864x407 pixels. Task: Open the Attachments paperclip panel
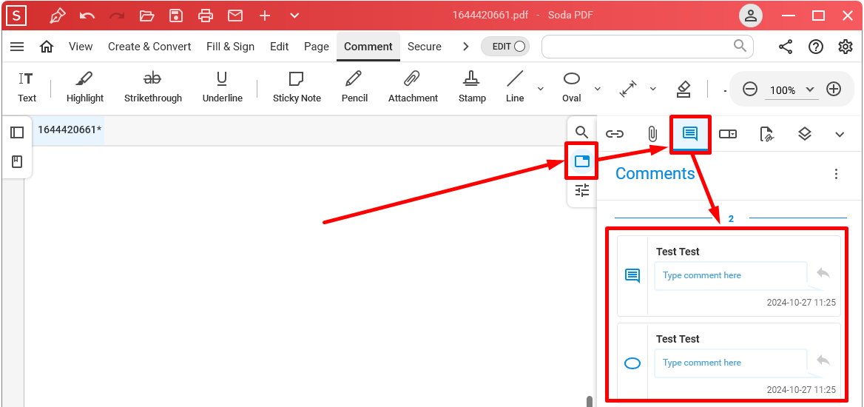click(652, 133)
